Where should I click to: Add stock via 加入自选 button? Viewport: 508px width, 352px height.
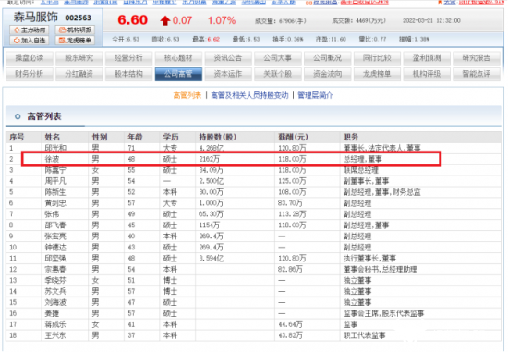(30, 41)
